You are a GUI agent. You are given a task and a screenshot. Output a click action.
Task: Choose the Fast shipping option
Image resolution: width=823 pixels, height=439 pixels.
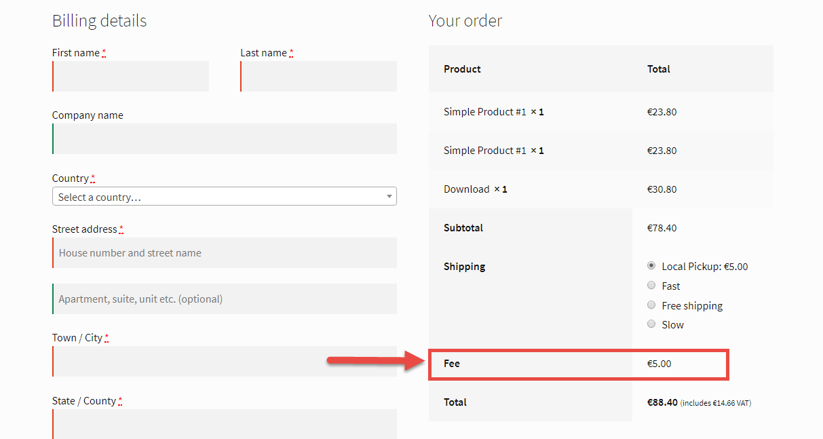tap(652, 286)
